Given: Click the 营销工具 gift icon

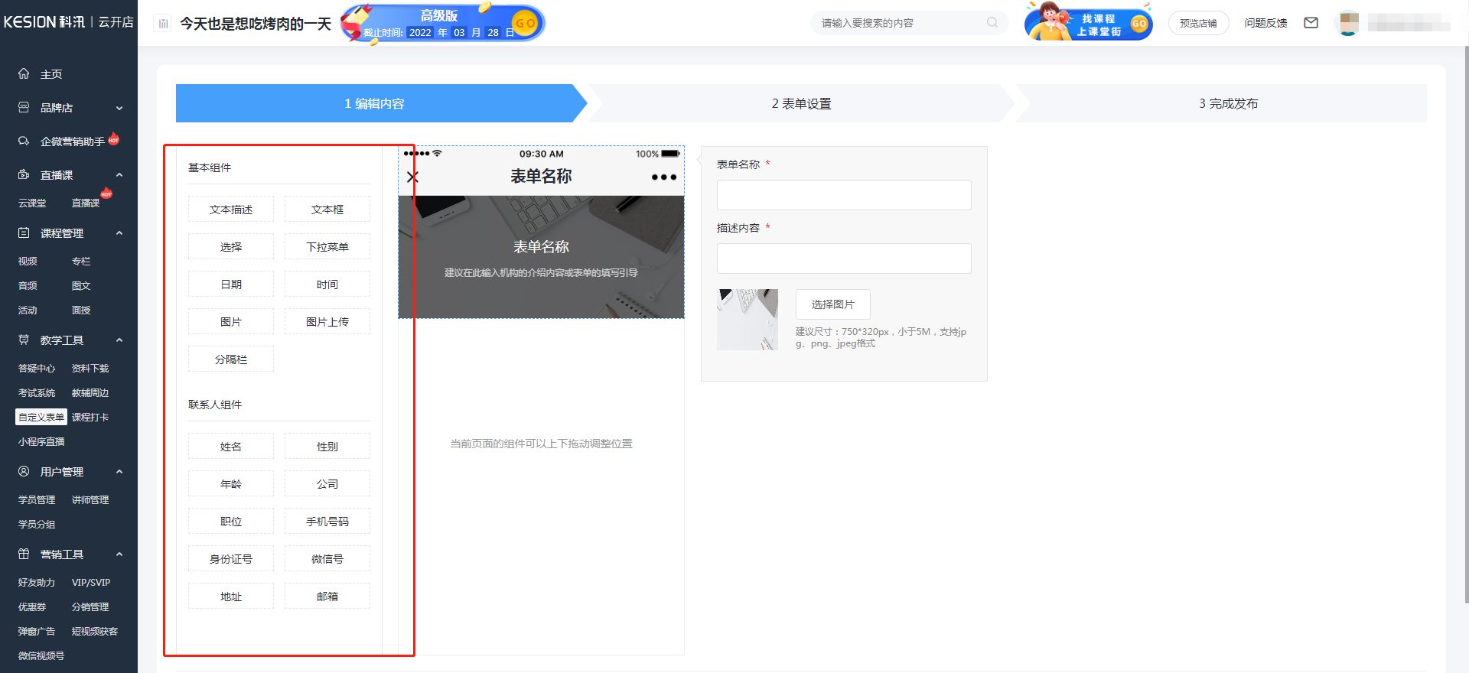Looking at the screenshot, I should click(24, 554).
